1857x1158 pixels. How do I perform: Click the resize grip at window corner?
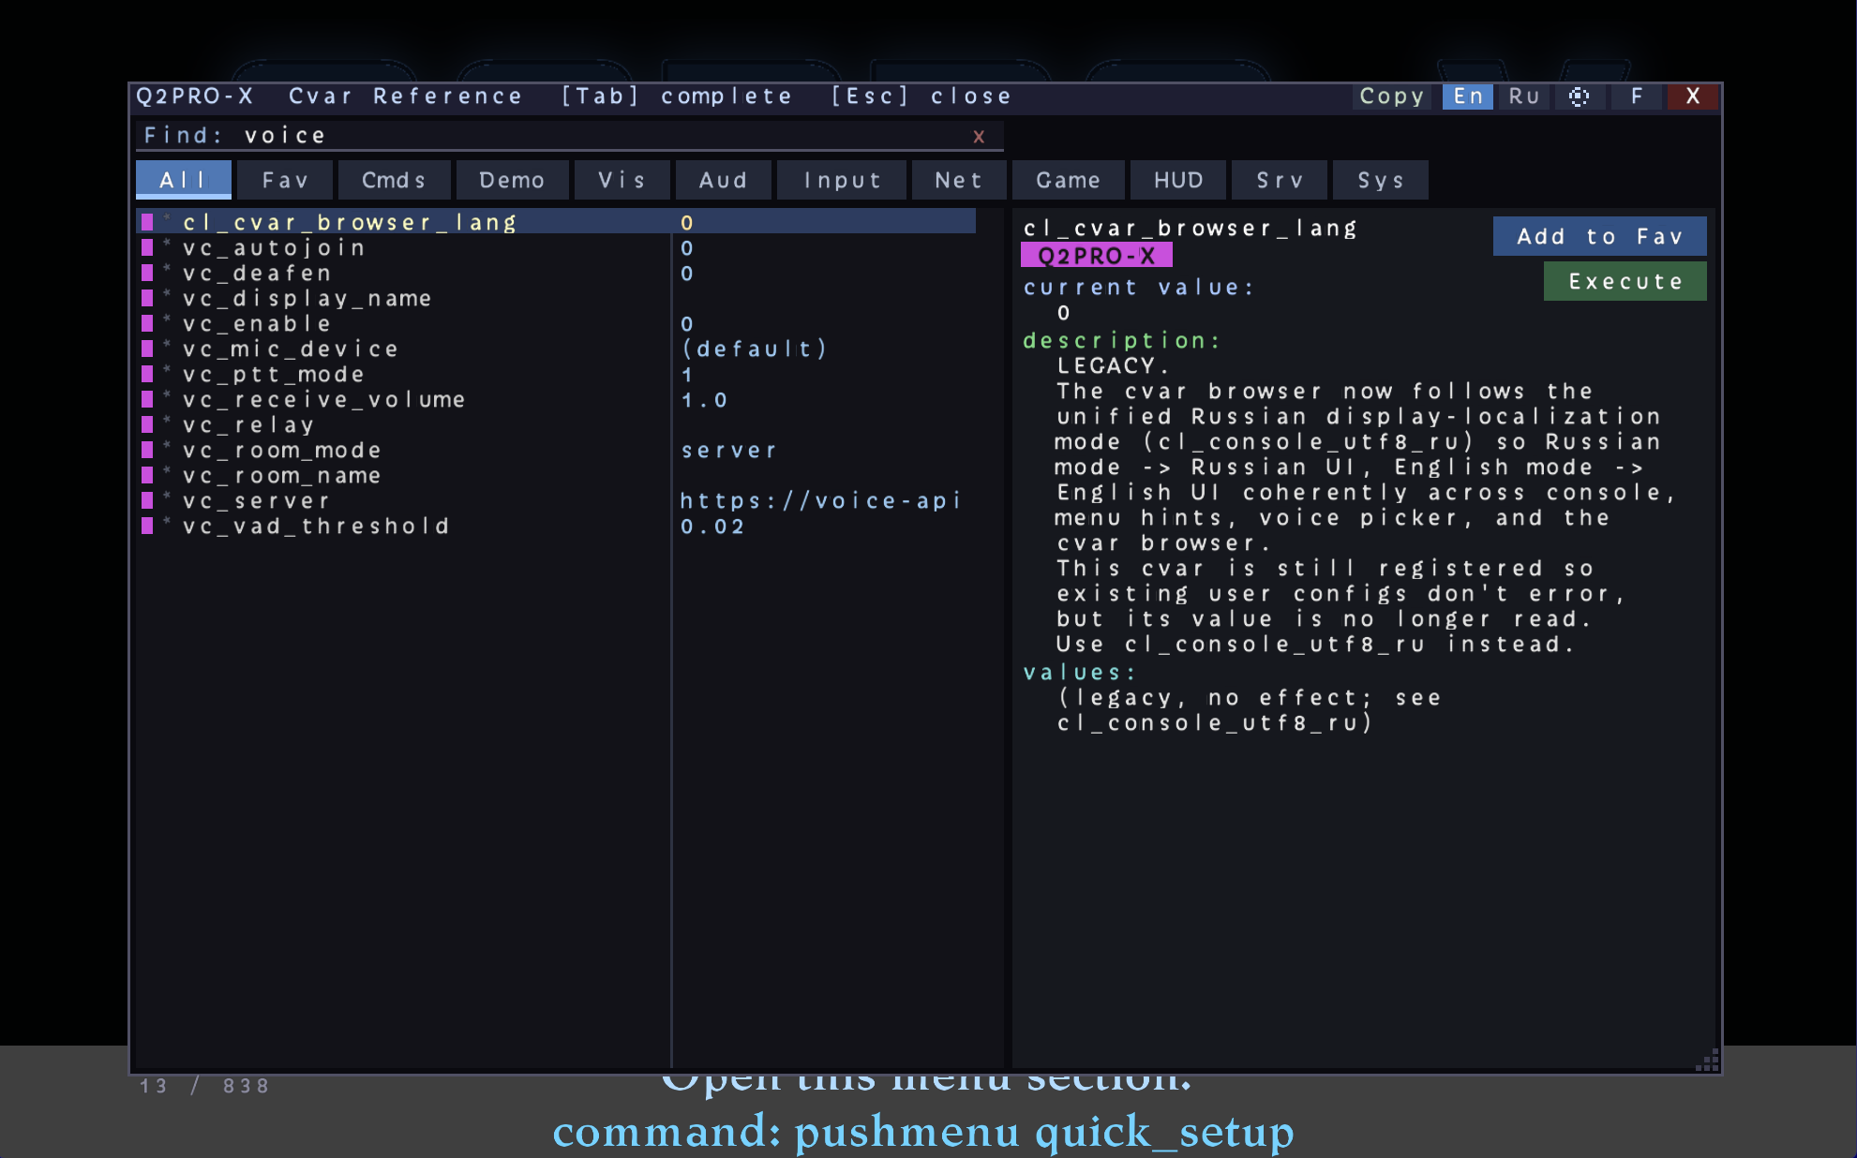[x=1707, y=1060]
